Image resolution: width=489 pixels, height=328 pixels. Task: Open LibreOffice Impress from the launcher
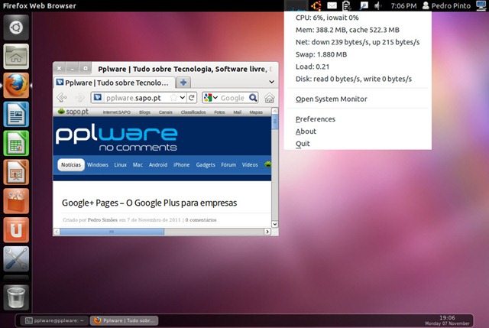point(16,172)
